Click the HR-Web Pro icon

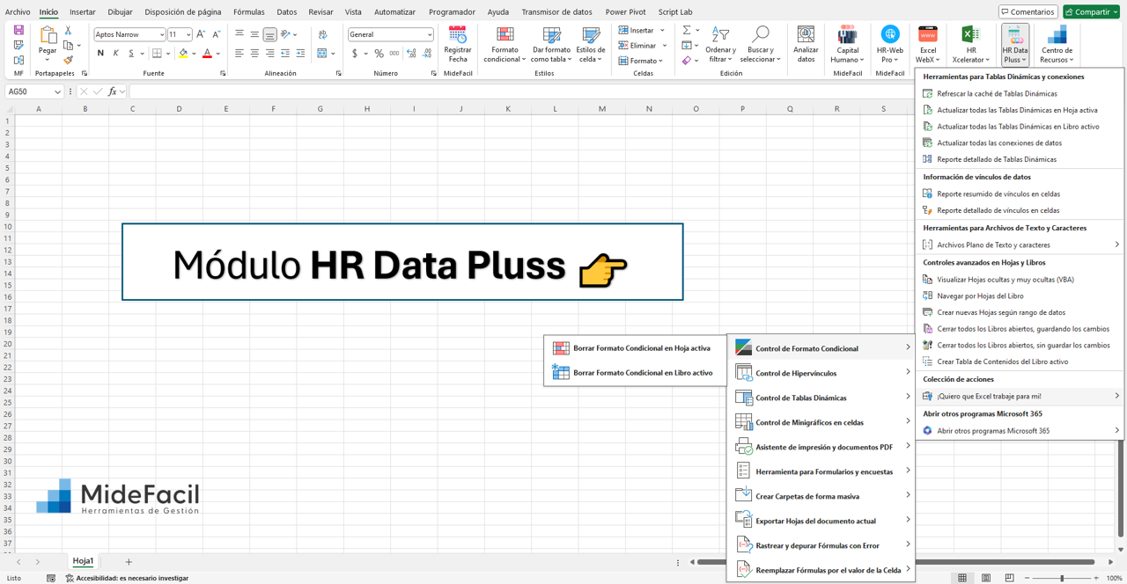tap(888, 44)
